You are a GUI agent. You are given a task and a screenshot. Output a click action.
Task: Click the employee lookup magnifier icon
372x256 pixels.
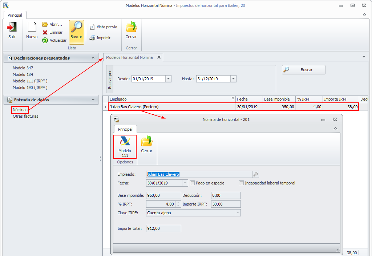[255, 174]
